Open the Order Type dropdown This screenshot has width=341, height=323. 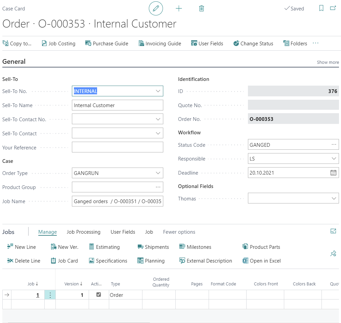tap(158, 173)
